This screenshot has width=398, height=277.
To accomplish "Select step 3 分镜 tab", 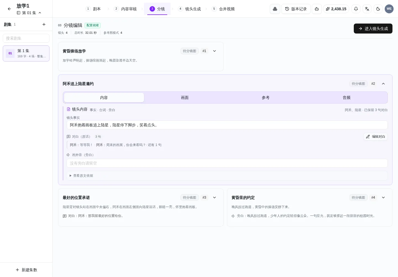I will 157,9.
